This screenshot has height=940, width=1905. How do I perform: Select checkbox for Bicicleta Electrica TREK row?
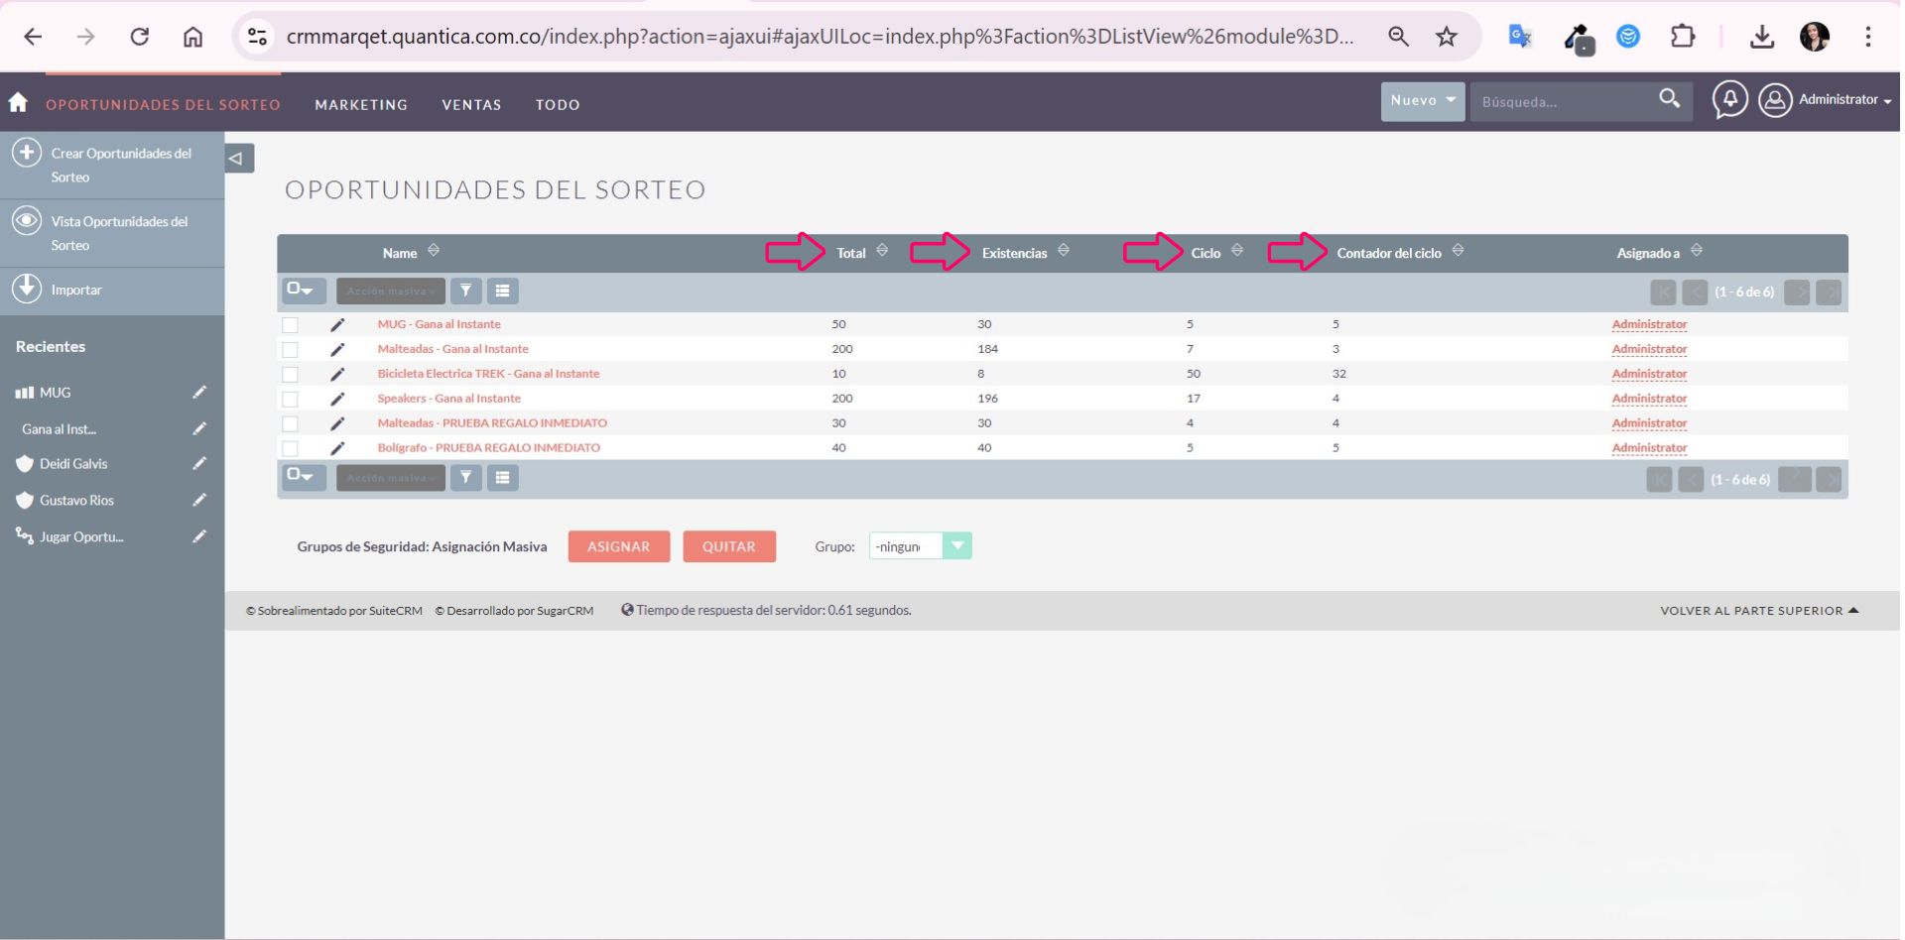(290, 375)
